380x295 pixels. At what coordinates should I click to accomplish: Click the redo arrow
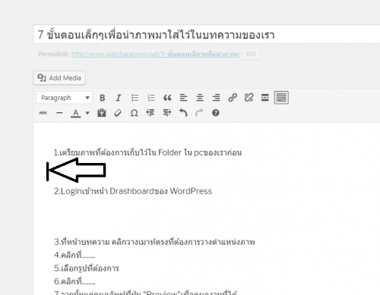199,113
